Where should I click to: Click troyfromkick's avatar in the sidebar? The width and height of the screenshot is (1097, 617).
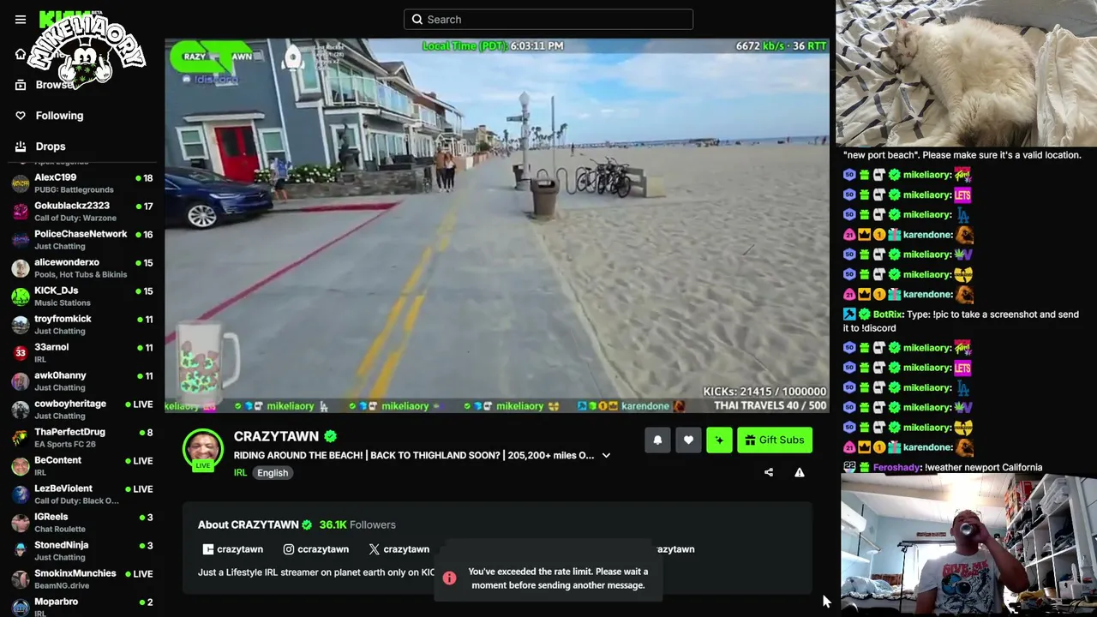21,325
